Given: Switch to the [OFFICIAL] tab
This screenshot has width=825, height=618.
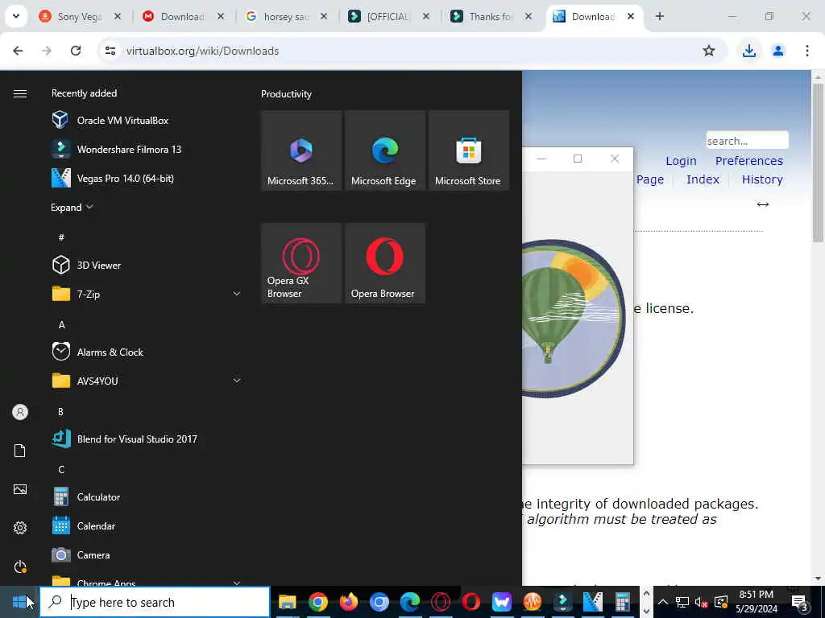Looking at the screenshot, I should click(388, 17).
